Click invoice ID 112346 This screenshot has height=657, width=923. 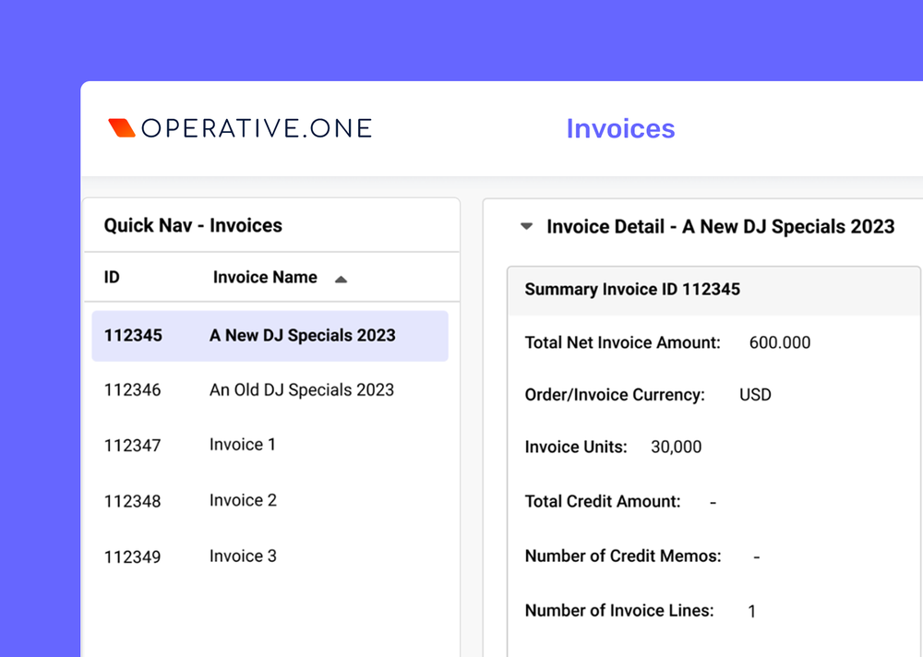click(x=133, y=390)
